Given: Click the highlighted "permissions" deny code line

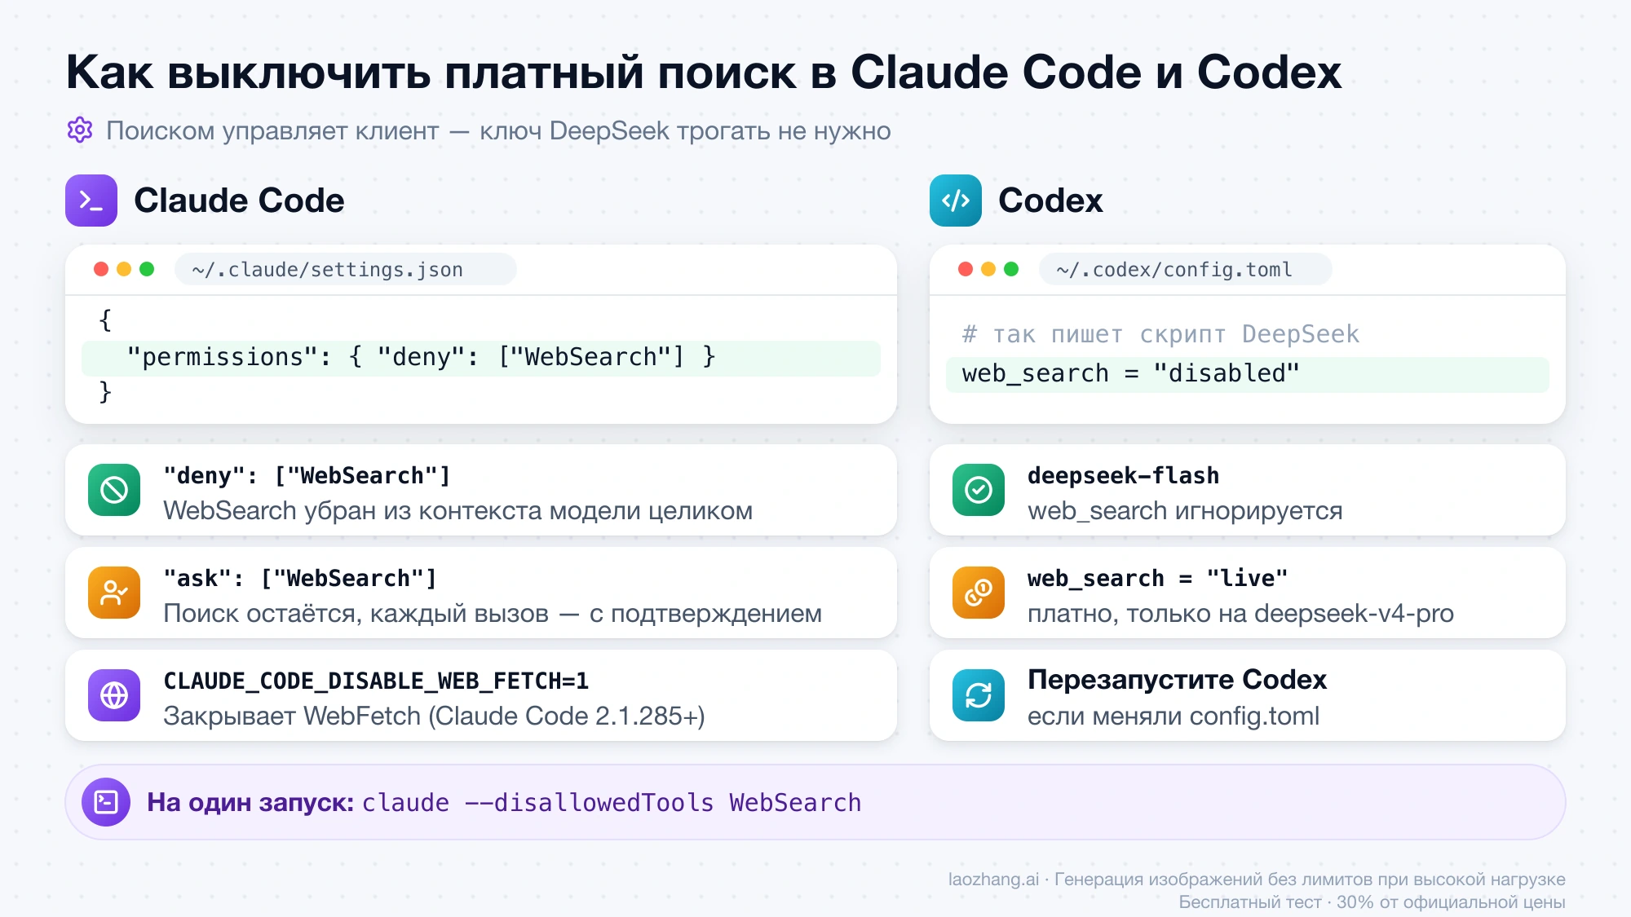Looking at the screenshot, I should [481, 357].
